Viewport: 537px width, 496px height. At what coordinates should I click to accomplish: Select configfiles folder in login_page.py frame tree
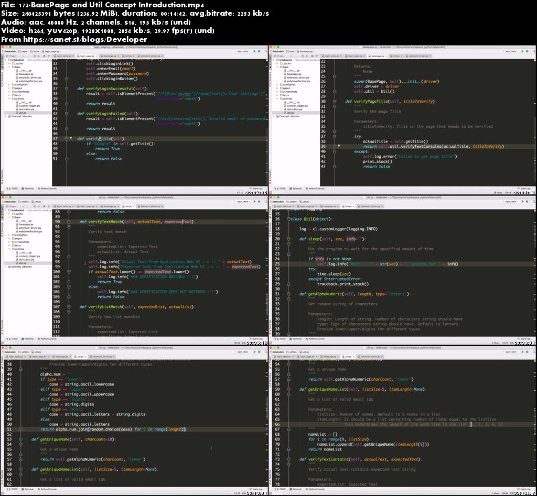(19, 84)
